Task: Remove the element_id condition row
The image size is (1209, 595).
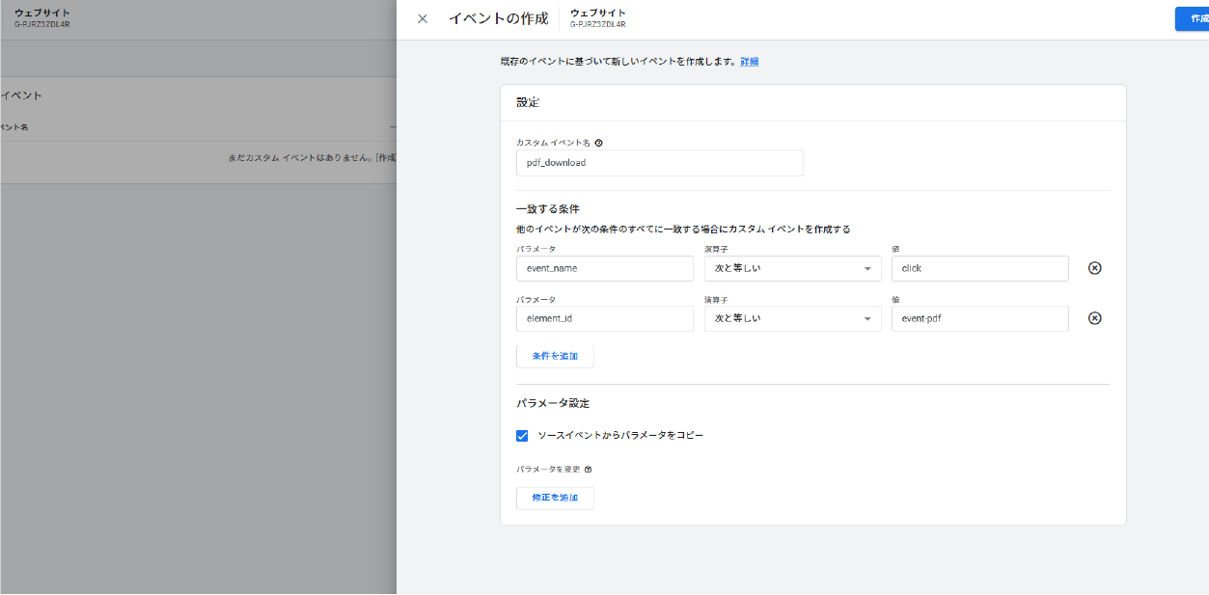Action: click(1095, 318)
